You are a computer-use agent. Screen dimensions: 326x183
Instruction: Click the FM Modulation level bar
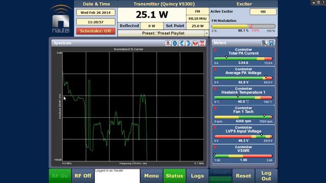(243, 26)
